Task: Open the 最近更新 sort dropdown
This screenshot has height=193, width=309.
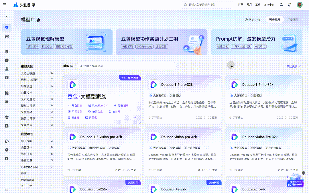Action: pos(294,66)
